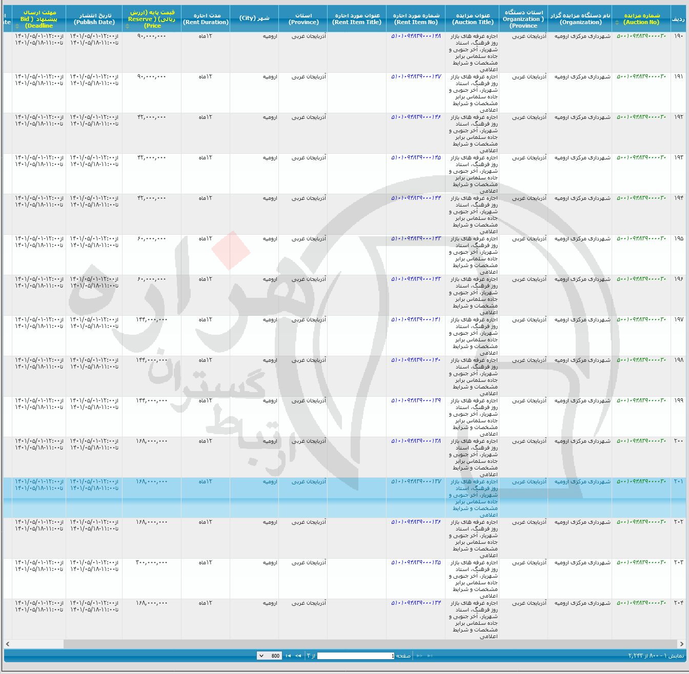The height and width of the screenshot is (674, 689).
Task: Open the auction number link in row ۲۰۴
Action: pyautogui.click(x=641, y=603)
